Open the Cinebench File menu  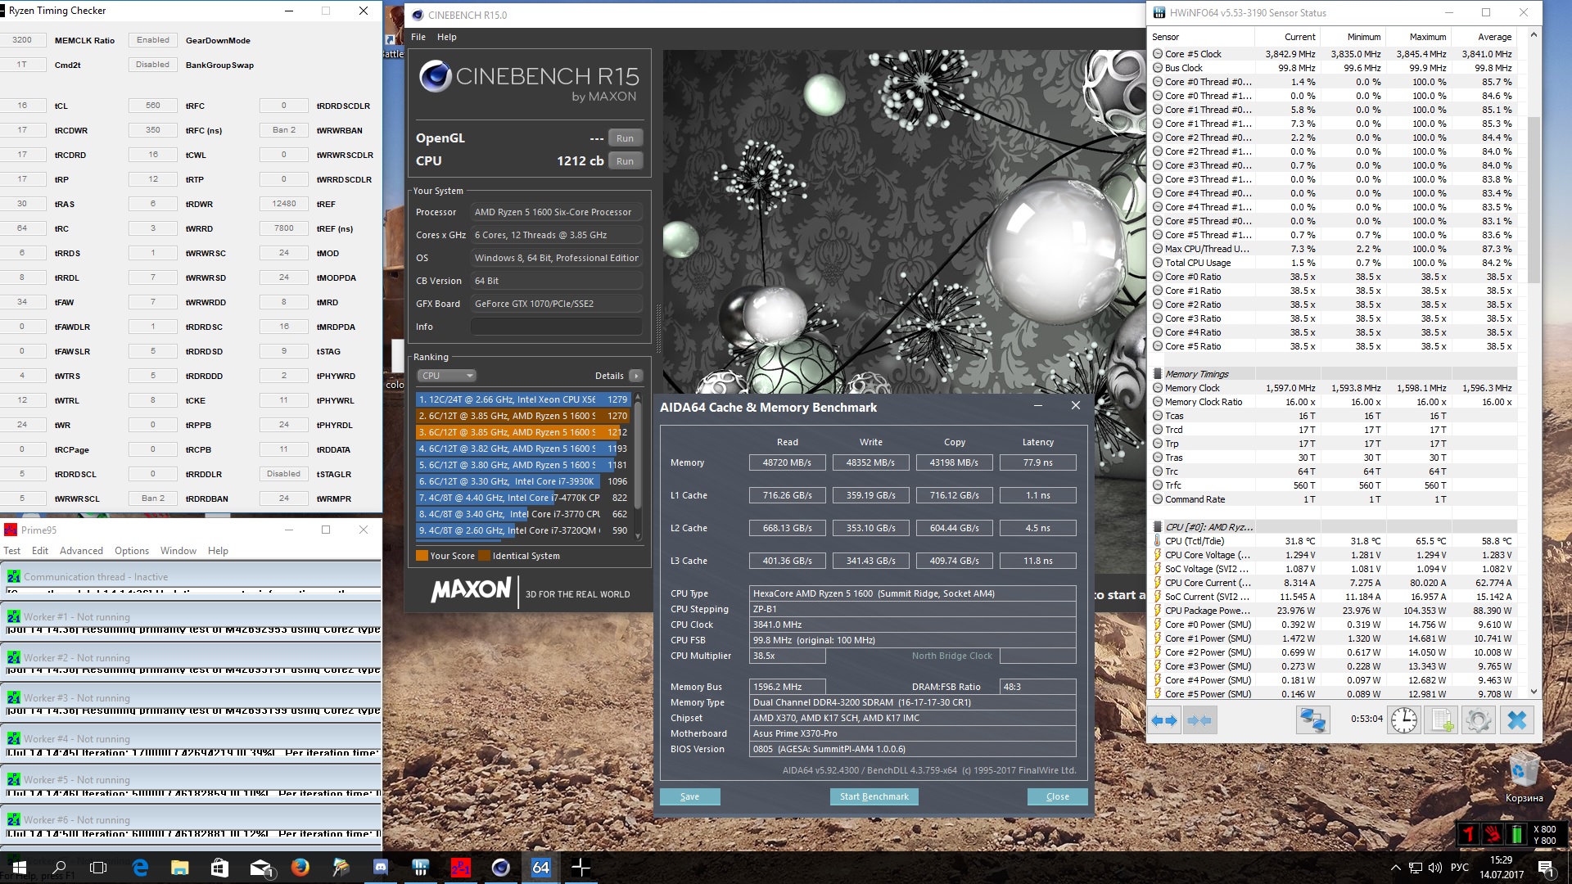point(418,37)
